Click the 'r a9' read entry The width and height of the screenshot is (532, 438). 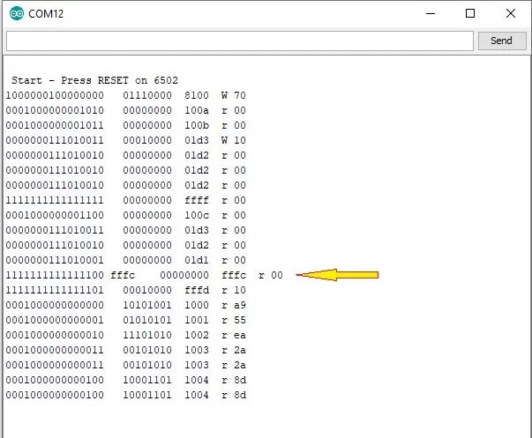click(234, 305)
